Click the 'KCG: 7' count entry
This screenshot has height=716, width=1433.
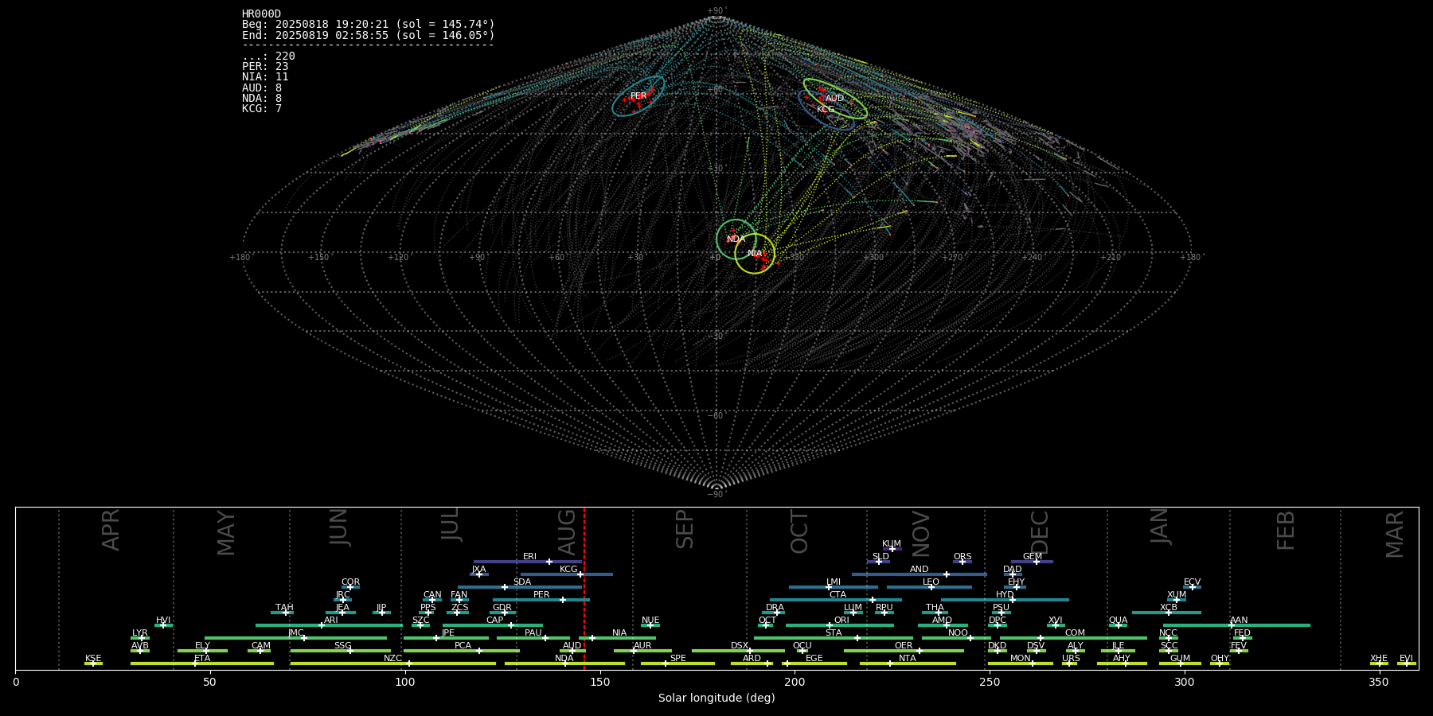coord(262,108)
